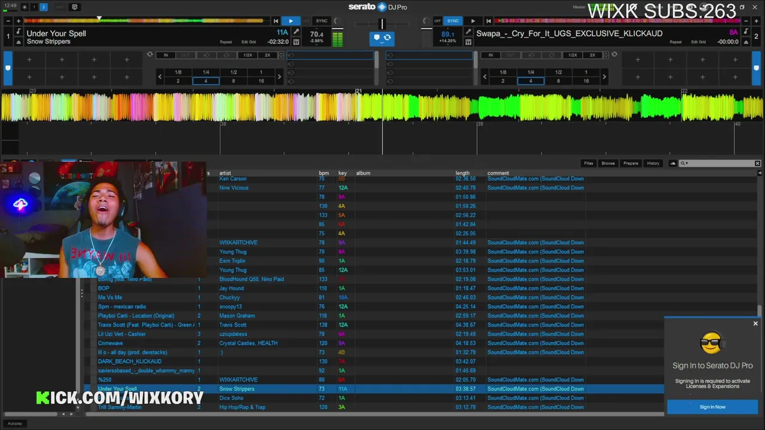Image resolution: width=765 pixels, height=430 pixels.
Task: Zoom in deck 2 waveform with plus button
Action: click(756, 21)
